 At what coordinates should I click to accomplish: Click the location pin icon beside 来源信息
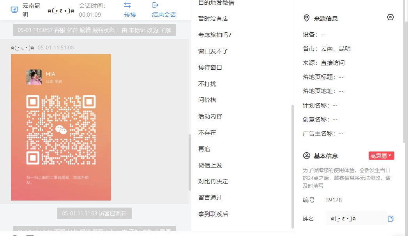click(x=307, y=18)
